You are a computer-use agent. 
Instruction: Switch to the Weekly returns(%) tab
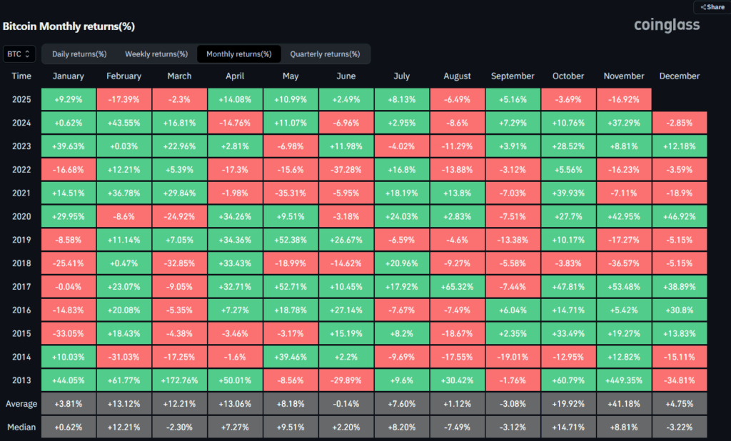[156, 54]
